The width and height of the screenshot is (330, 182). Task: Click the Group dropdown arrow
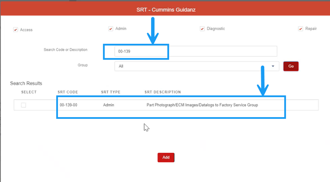tap(273, 66)
